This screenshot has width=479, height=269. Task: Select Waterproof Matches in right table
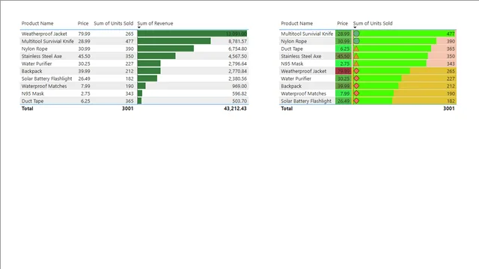tap(303, 93)
